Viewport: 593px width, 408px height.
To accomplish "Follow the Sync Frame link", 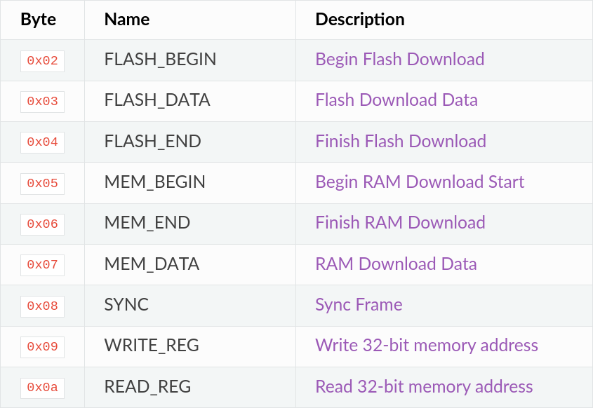I will (x=359, y=305).
